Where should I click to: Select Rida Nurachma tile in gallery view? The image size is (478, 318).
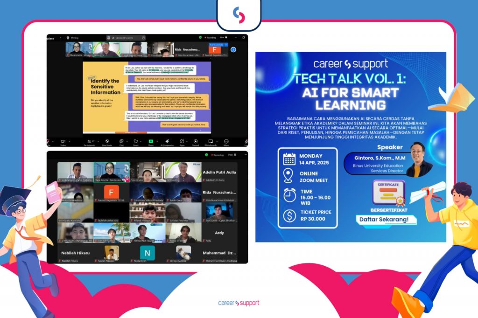coord(219,193)
